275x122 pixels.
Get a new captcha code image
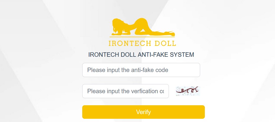(188, 91)
